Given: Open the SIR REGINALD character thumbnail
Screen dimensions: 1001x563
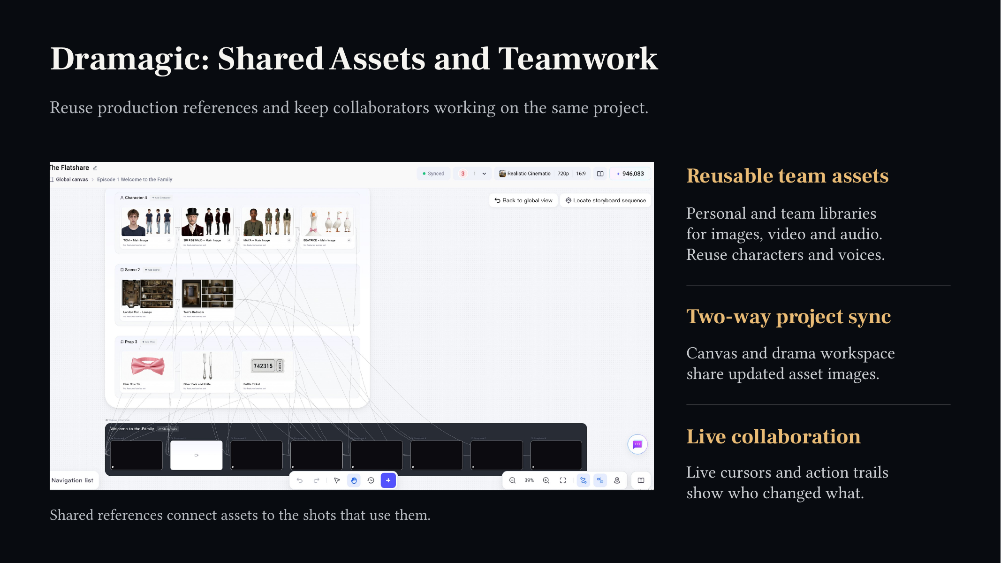Looking at the screenshot, I should coord(207,222).
